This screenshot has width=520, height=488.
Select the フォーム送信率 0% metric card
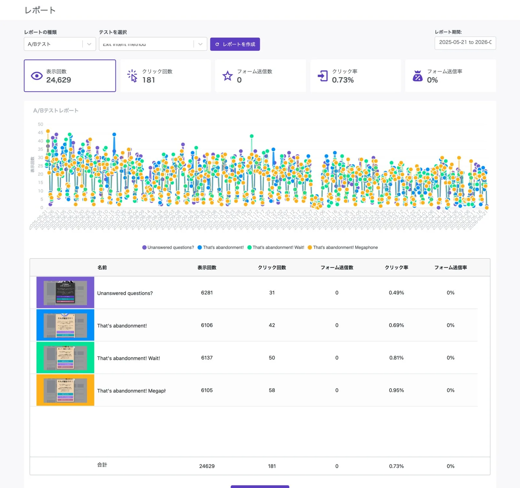[450, 76]
